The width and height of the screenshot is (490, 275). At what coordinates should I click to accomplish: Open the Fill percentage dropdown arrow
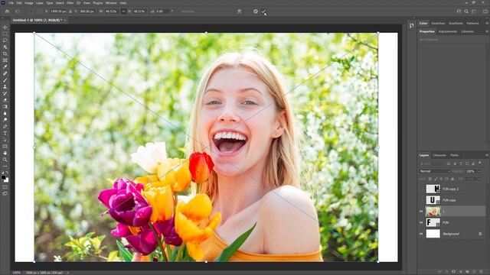coord(479,179)
